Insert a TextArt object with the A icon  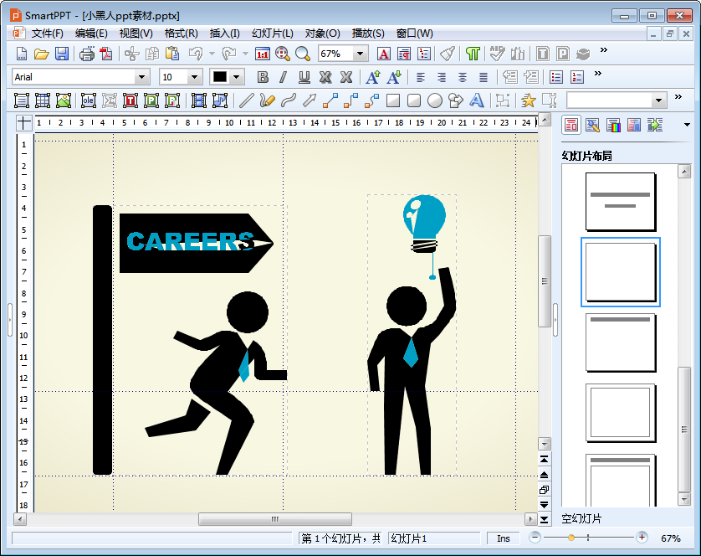coord(477,100)
